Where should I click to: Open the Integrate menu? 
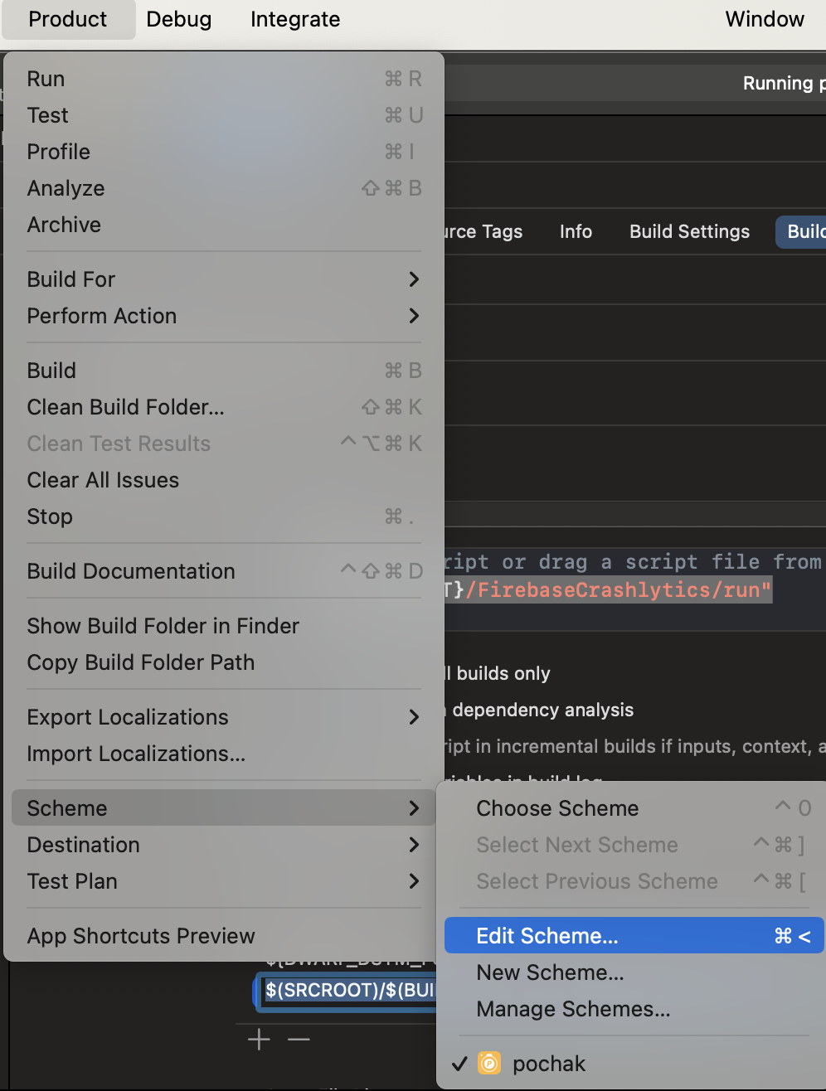[x=295, y=19]
